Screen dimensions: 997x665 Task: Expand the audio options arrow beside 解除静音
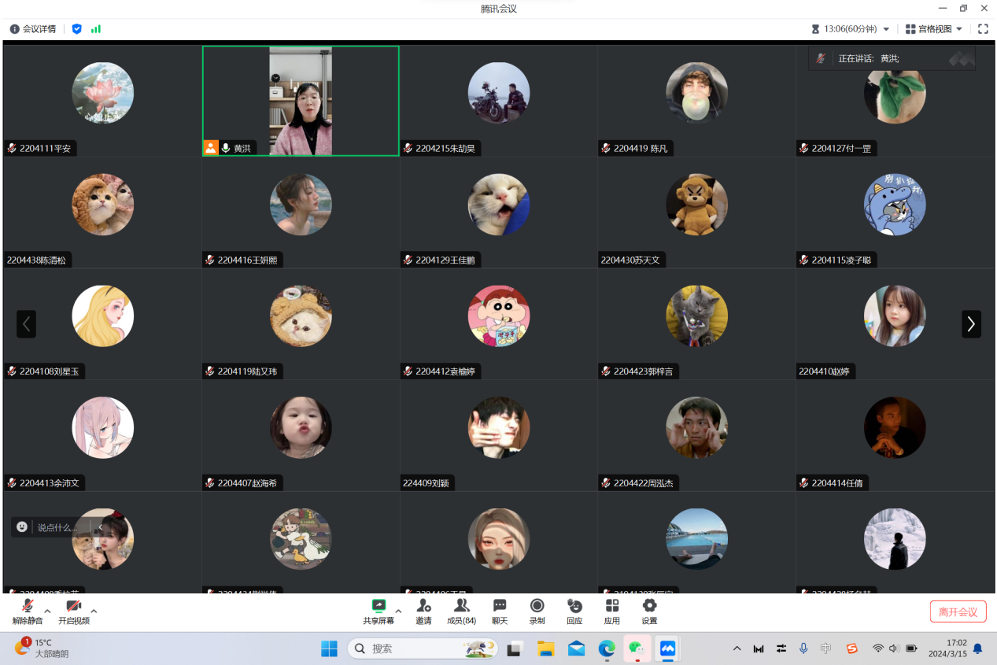point(47,611)
